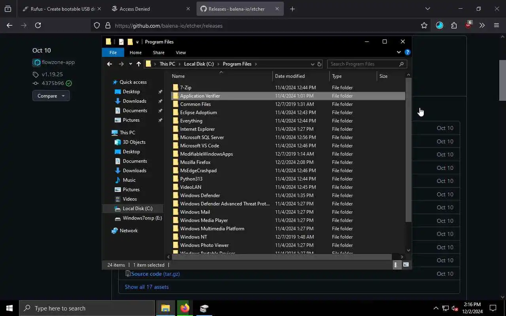The height and width of the screenshot is (316, 506).
Task: Open recent locations dropdown in Explorer
Action: [x=130, y=64]
